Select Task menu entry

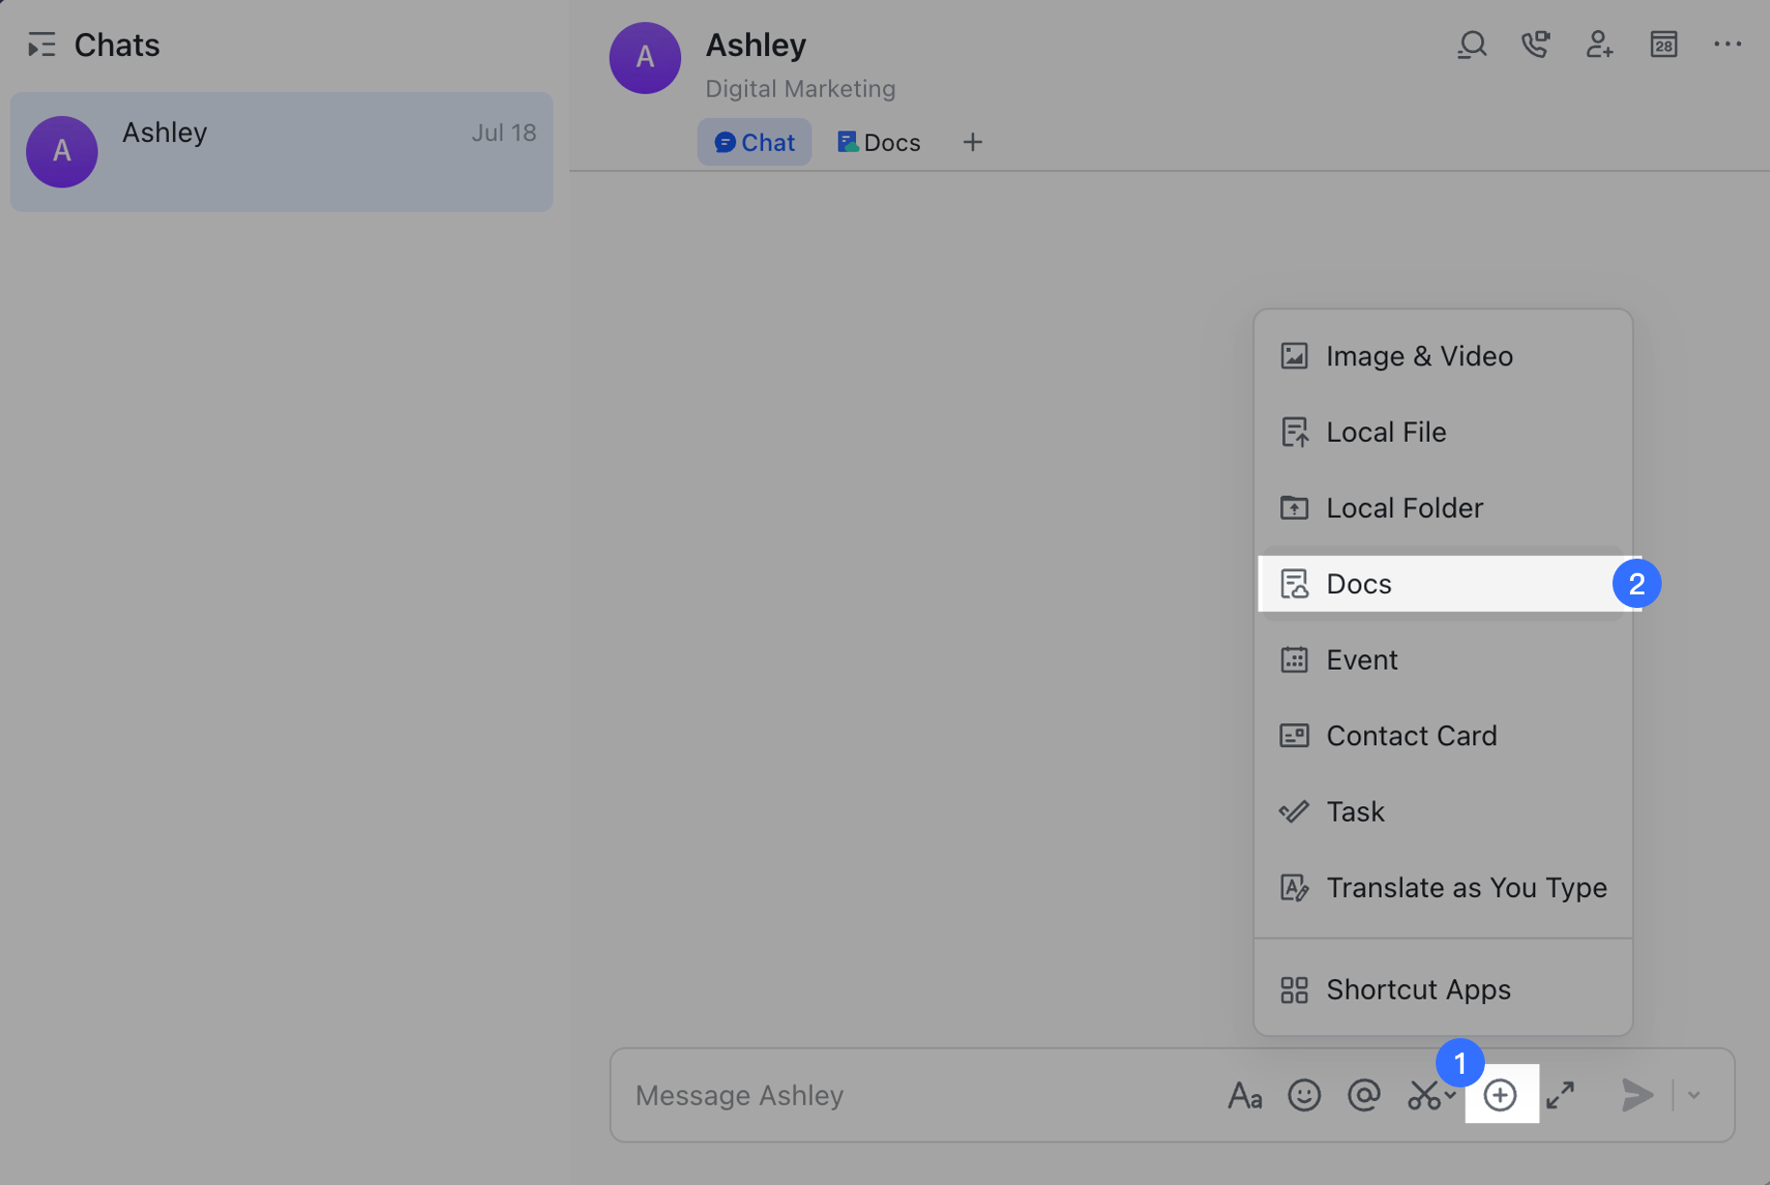point(1442,812)
